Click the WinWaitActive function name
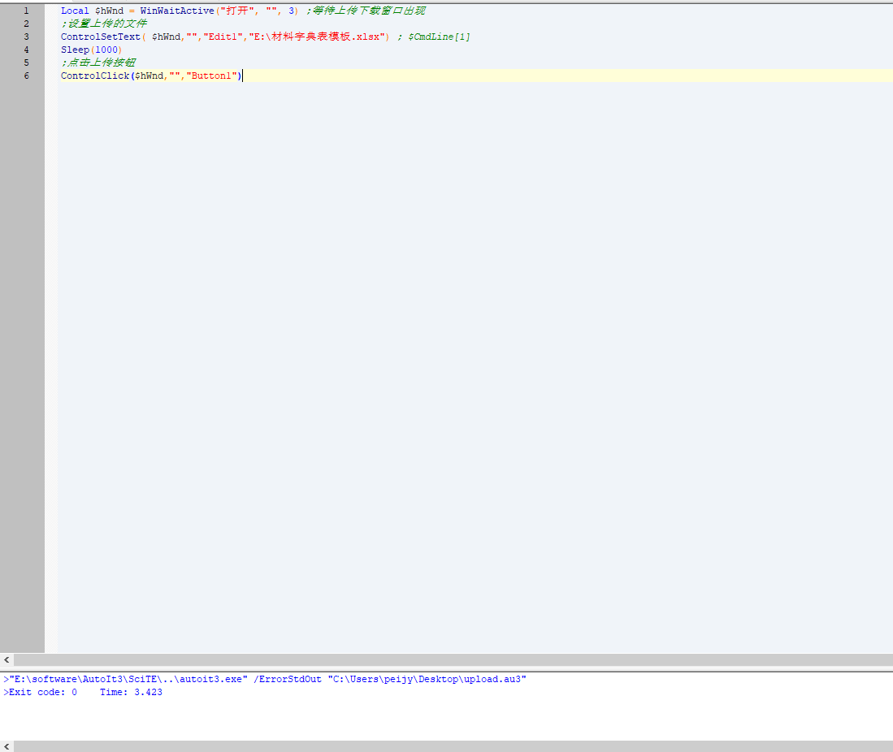The width and height of the screenshot is (893, 752). 177,11
